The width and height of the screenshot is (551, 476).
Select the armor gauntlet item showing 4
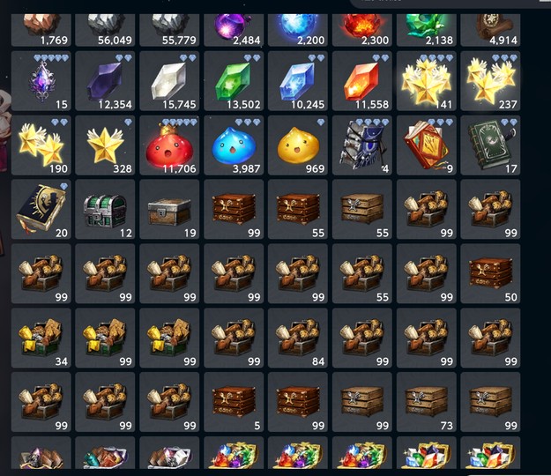pyautogui.click(x=362, y=145)
